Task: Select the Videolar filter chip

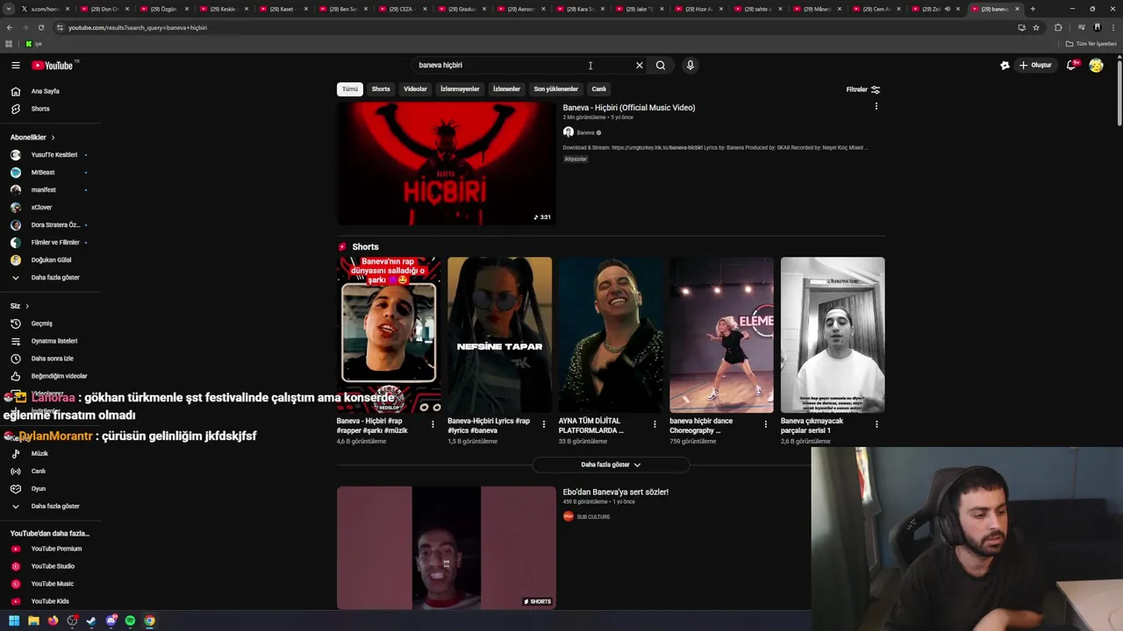Action: click(x=415, y=89)
